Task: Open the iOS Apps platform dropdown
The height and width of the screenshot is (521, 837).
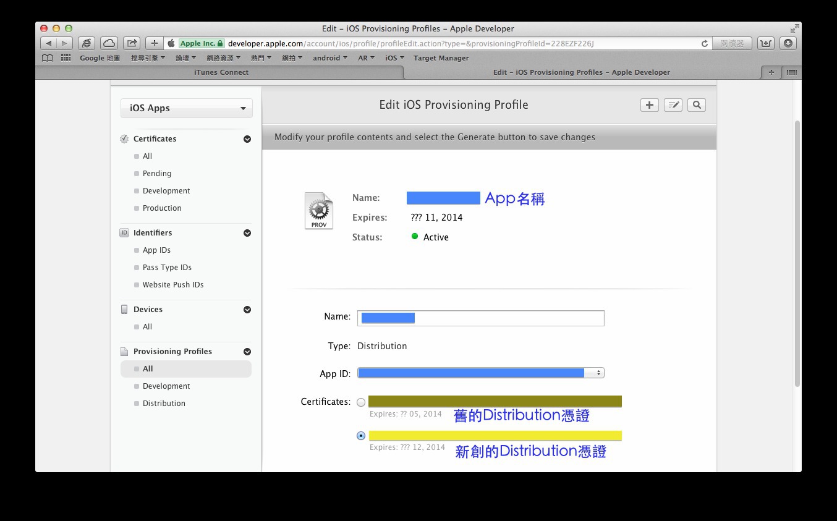Action: click(x=187, y=108)
